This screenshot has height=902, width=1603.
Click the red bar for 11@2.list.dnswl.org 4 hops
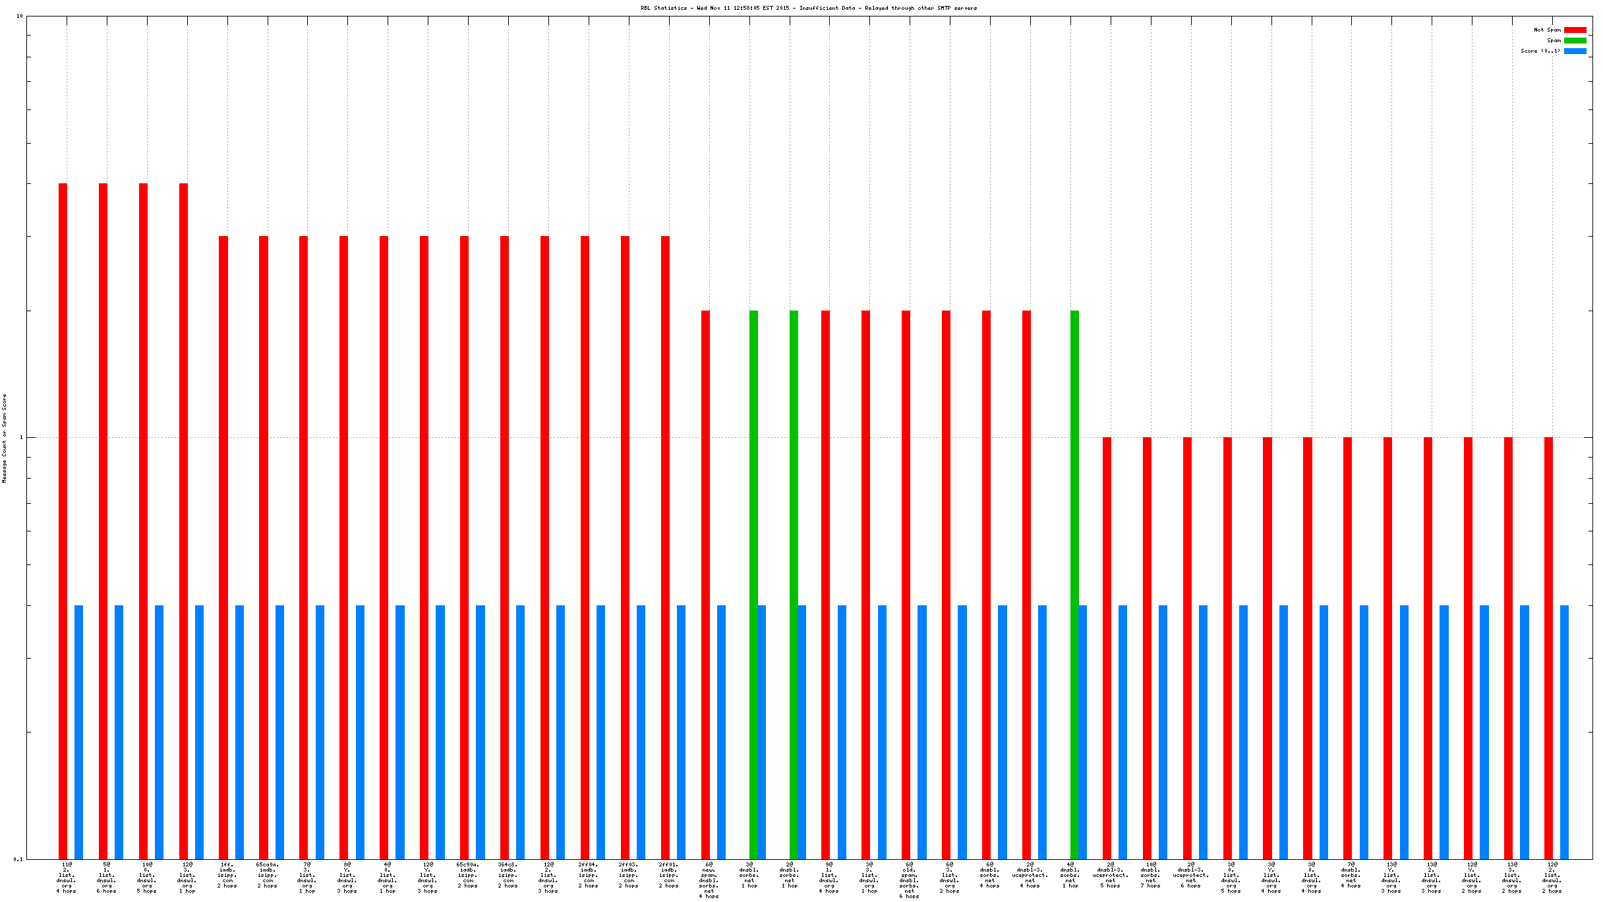pyautogui.click(x=63, y=521)
